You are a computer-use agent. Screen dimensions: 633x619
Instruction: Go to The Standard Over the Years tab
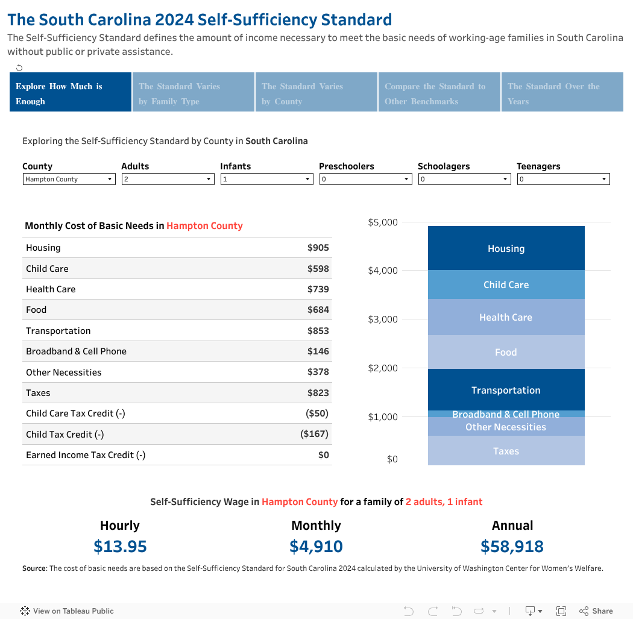562,92
